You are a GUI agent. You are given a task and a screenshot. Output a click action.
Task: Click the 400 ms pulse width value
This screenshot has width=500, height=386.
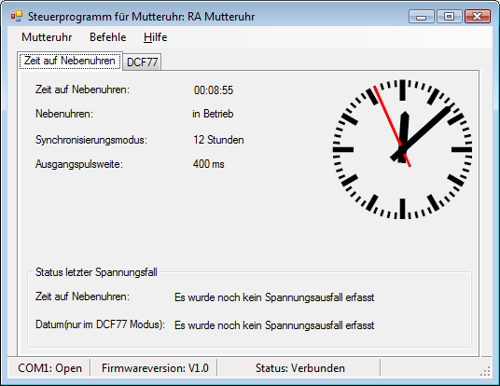[209, 164]
